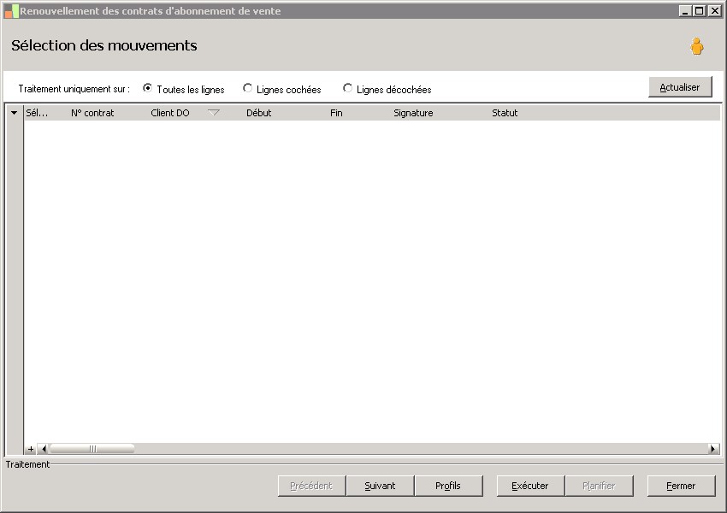
Task: Click the Signature column header
Action: point(413,113)
